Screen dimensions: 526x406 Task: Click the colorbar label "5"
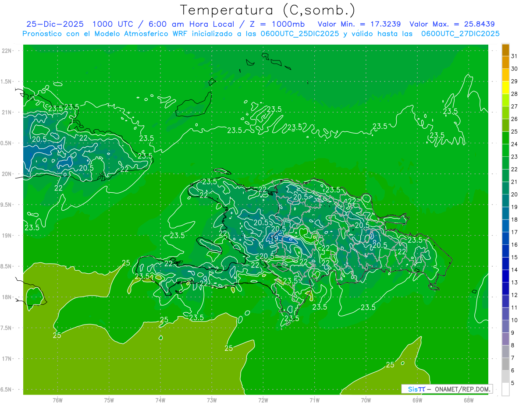[x=513, y=383]
